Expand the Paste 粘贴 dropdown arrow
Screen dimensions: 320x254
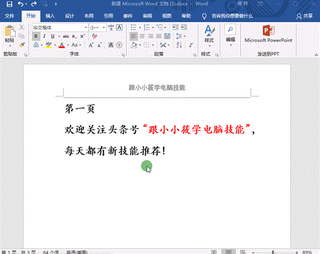(10, 46)
